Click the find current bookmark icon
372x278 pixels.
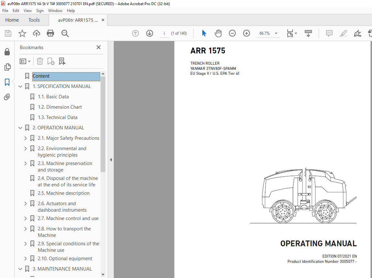[62, 61]
